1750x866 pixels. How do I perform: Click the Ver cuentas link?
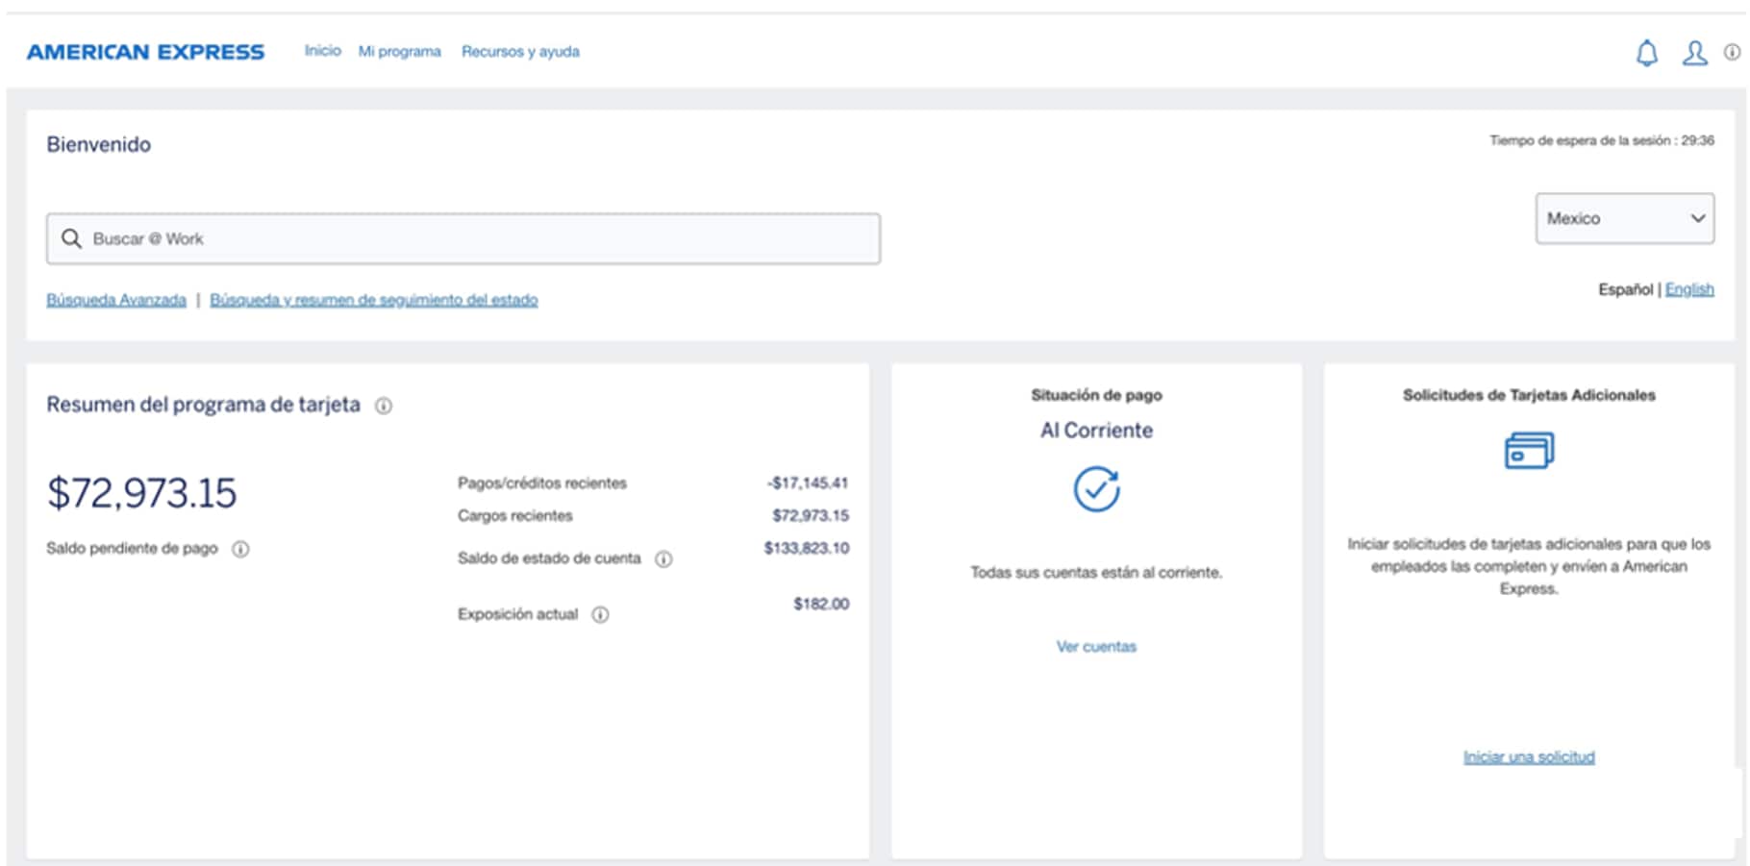(x=1096, y=647)
